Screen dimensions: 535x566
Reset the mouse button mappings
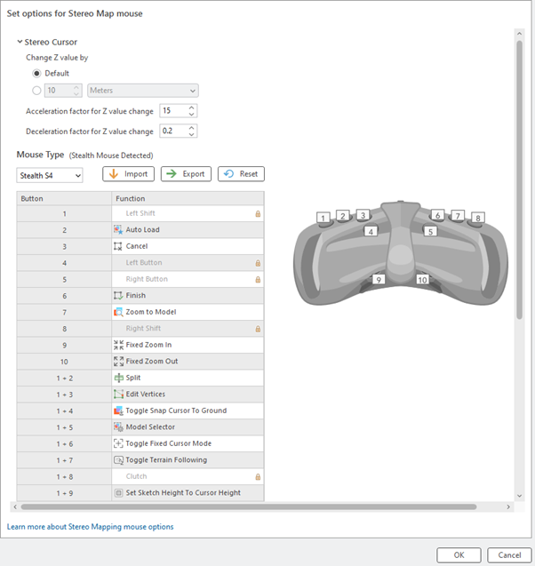(x=240, y=174)
